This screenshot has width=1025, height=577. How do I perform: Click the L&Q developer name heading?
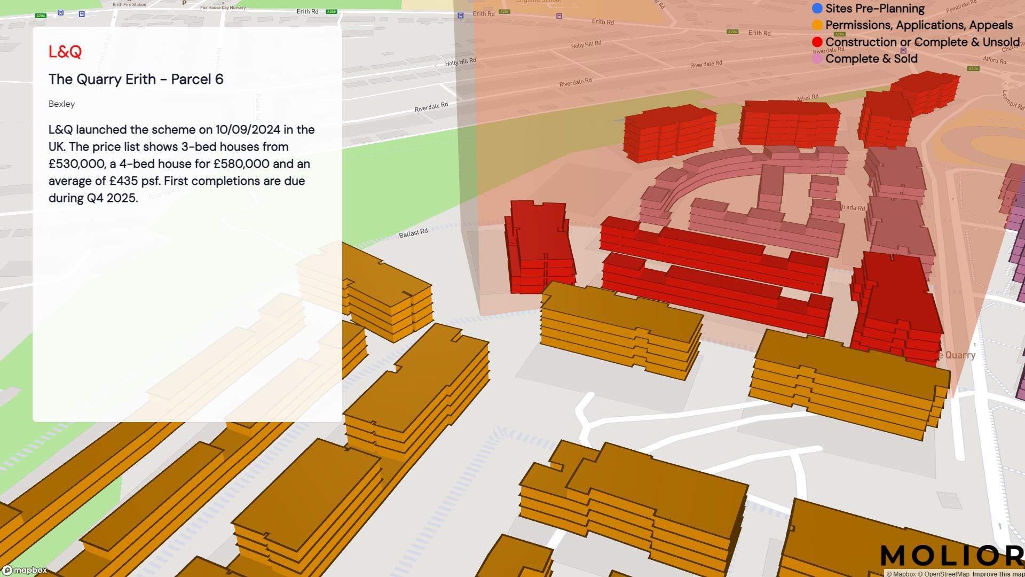tap(65, 52)
